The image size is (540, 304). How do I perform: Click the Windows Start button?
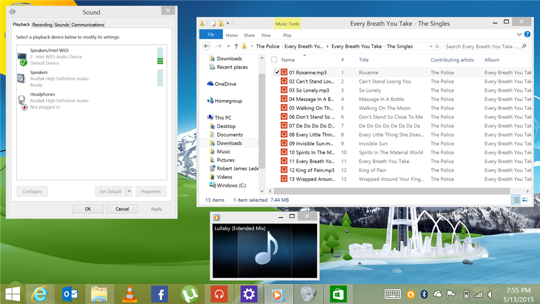click(x=13, y=294)
